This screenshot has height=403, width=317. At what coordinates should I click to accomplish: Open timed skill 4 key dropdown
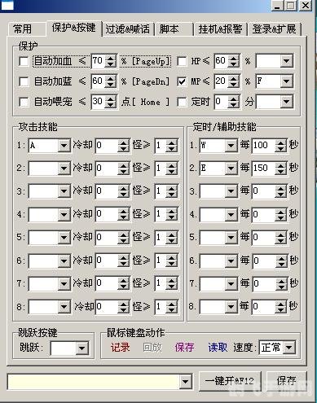pyautogui.click(x=231, y=214)
